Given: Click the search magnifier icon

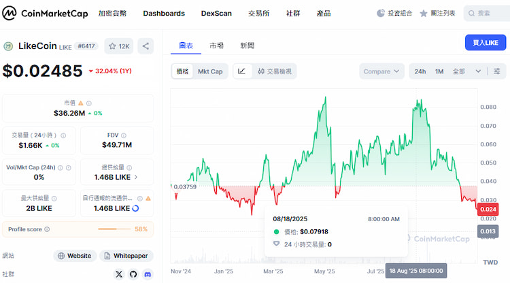Looking at the screenshot, I should [471, 14].
